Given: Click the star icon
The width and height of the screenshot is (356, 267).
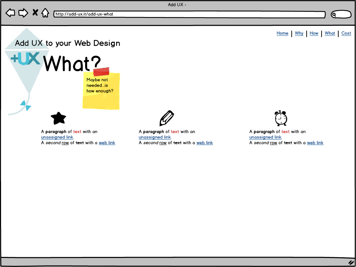Looking at the screenshot, I should tap(58, 118).
